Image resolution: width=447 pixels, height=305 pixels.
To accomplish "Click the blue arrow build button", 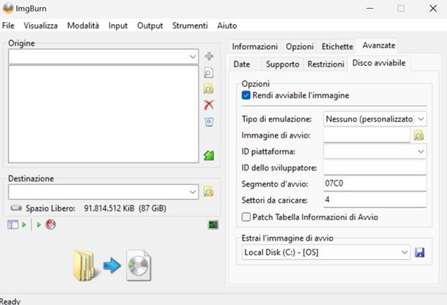I will (111, 266).
